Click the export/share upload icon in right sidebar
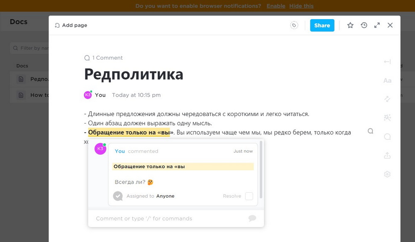Image resolution: width=415 pixels, height=242 pixels. pos(388,155)
